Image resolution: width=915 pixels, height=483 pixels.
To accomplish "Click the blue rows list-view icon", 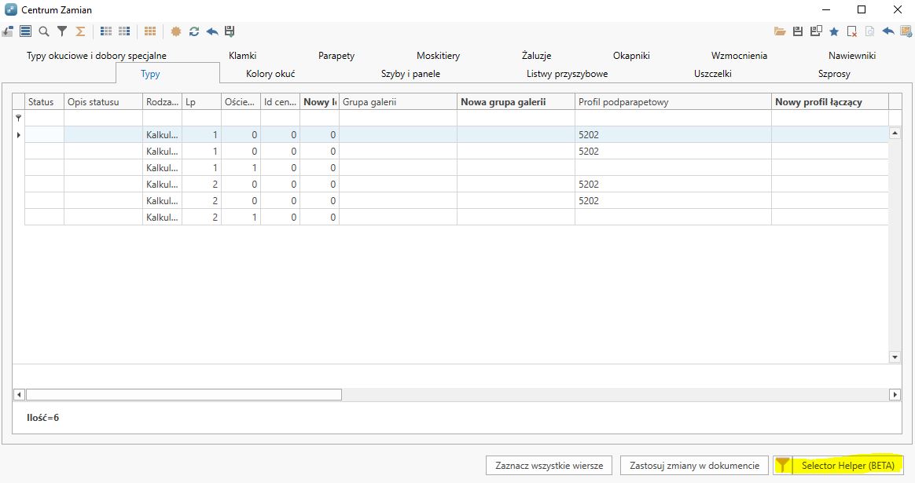I will pyautogui.click(x=26, y=31).
